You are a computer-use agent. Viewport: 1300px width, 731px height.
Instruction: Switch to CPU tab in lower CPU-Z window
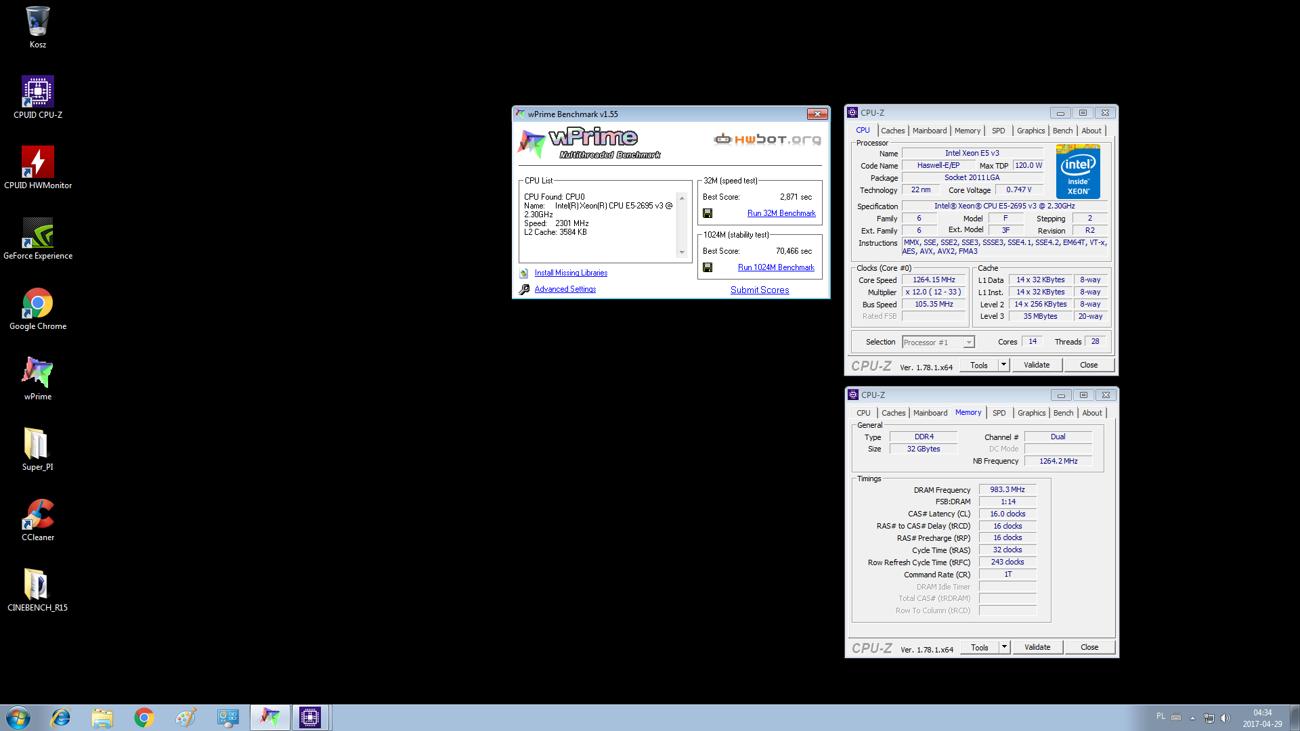[863, 413]
